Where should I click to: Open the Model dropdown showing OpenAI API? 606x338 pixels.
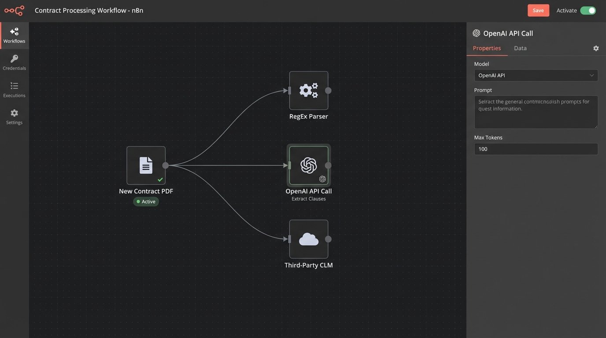[x=536, y=75]
